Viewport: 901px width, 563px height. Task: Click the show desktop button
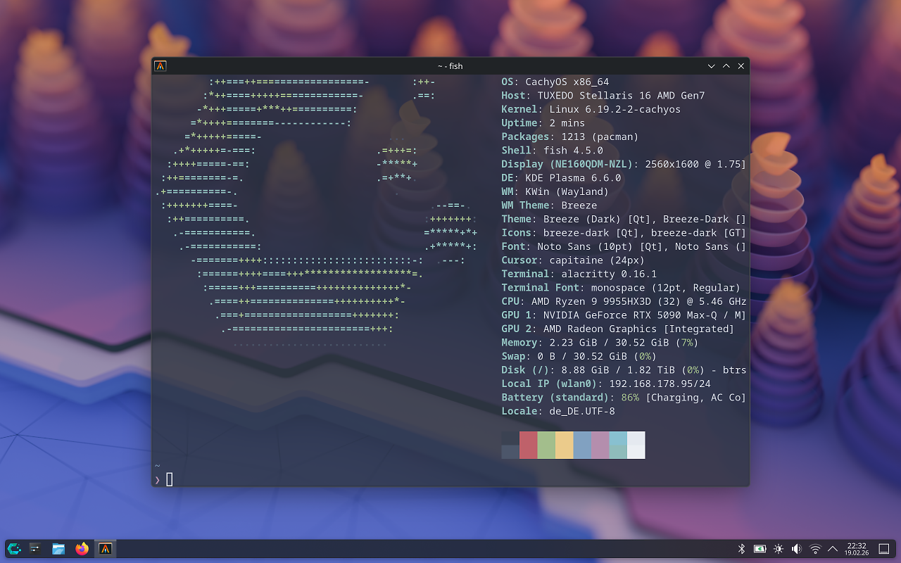tap(885, 549)
